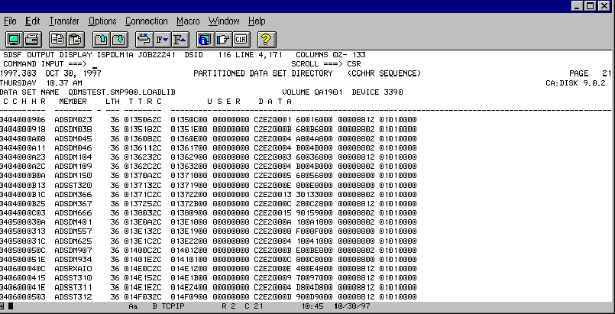This screenshot has height=314, width=615.
Task: Click the PARTITIONED DATA SET DIRECTORY heading
Action: click(x=263, y=73)
